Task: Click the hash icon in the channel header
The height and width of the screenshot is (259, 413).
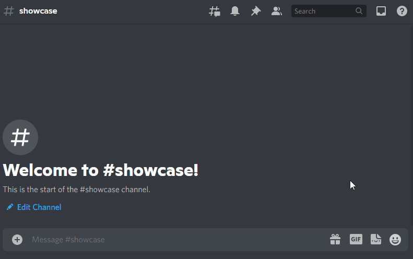Action: [8, 11]
